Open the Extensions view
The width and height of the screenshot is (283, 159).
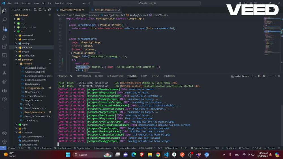coord(4,46)
